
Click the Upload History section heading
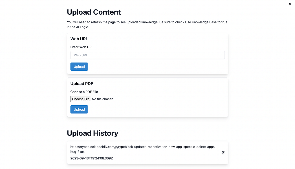tap(93, 133)
